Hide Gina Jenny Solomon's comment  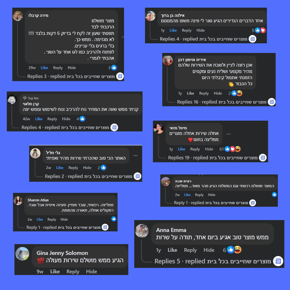(91, 271)
